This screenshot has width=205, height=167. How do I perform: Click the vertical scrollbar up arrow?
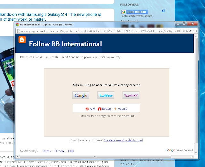196,36
